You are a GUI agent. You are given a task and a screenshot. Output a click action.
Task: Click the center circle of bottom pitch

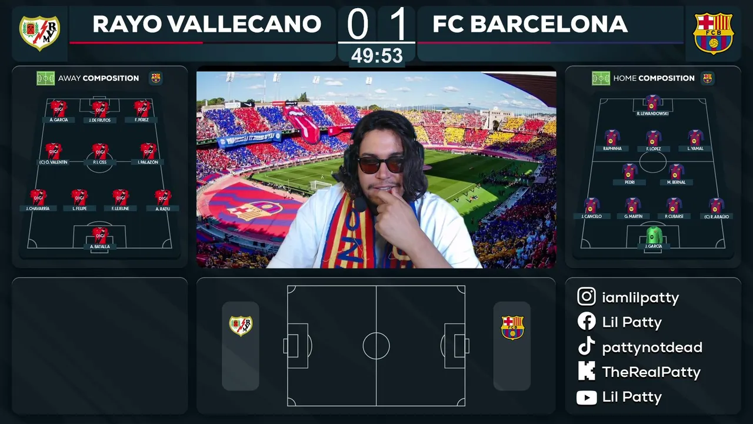click(x=376, y=346)
